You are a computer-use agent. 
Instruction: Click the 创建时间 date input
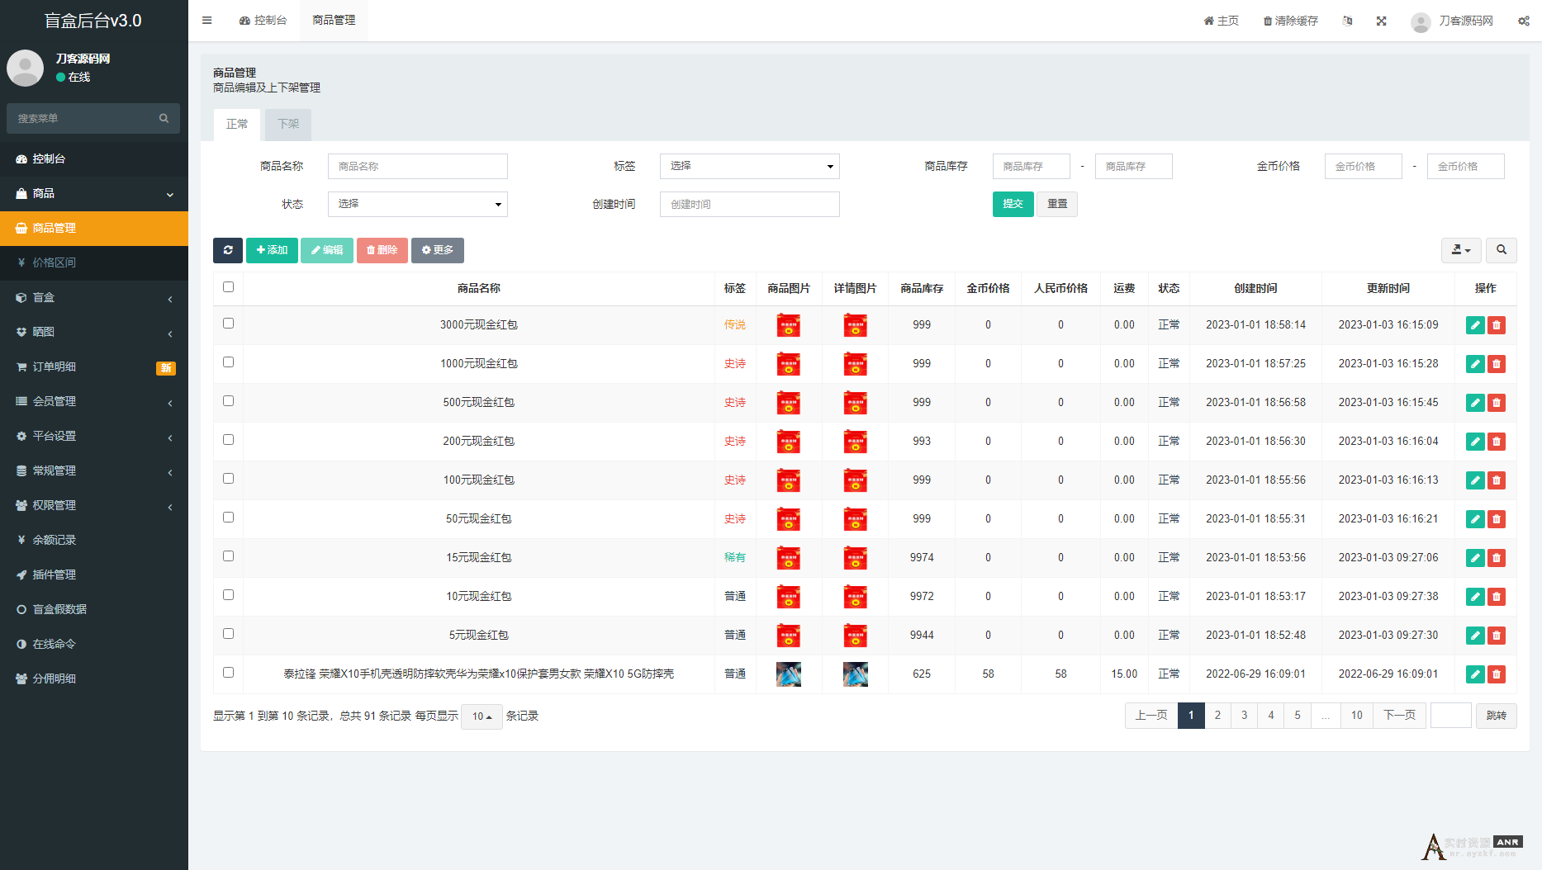750,204
